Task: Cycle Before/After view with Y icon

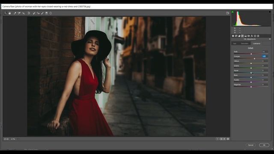Action: 217,139
